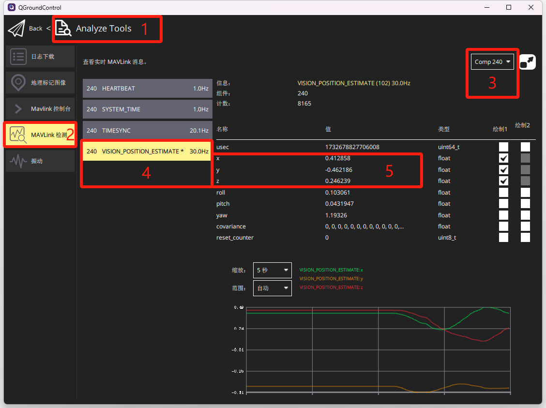546x408 pixels.
Task: Uncheck 绘制1 checkbox for y
Action: (503, 169)
